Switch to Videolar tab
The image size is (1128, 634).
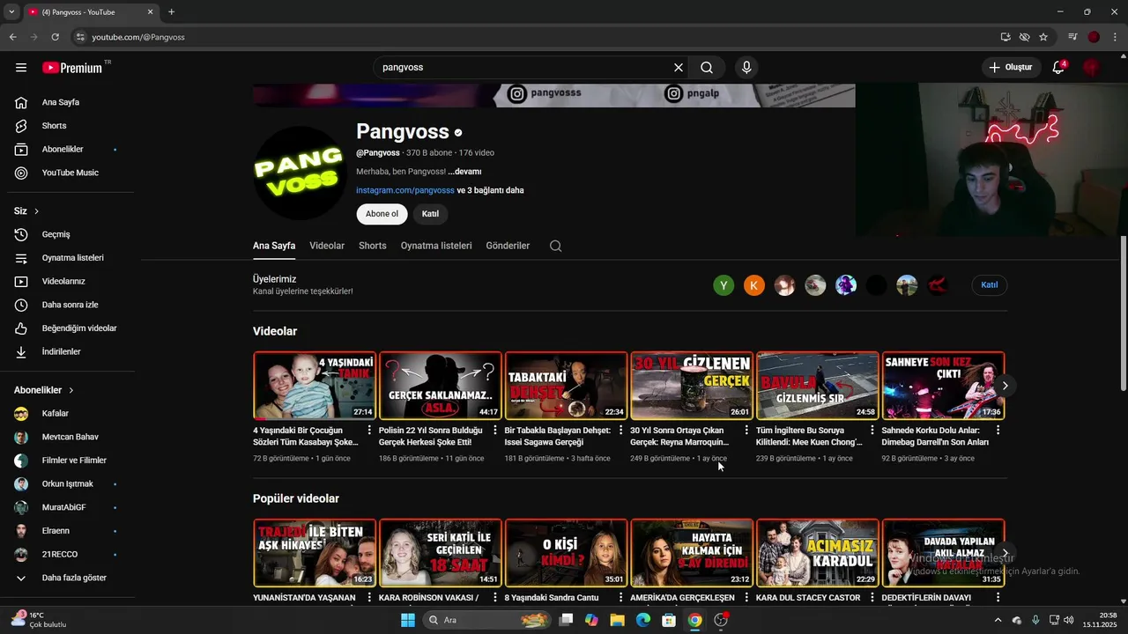(x=327, y=247)
